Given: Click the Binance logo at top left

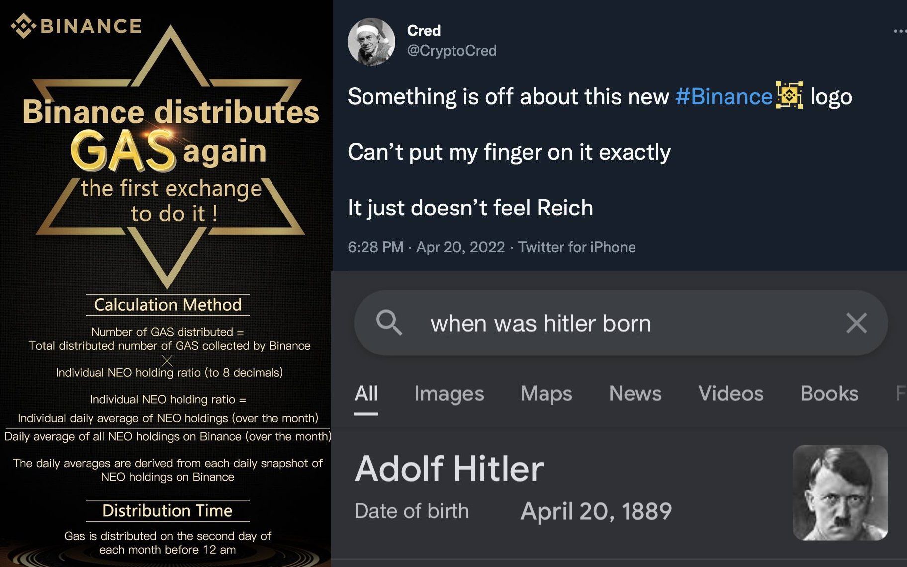Looking at the screenshot, I should pyautogui.click(x=76, y=26).
